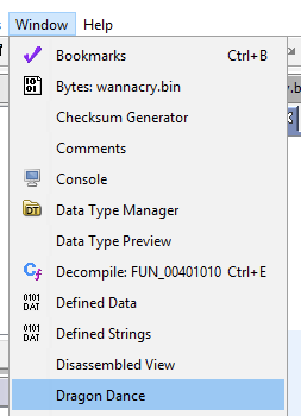301x416 pixels.
Task: Show the Comments window
Action: coord(148,149)
